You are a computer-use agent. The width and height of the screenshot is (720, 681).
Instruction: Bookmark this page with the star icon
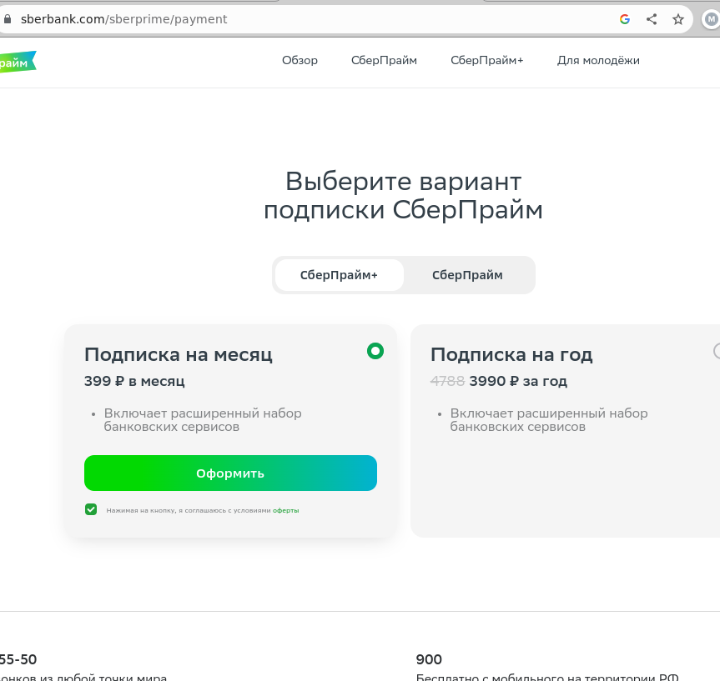click(x=678, y=19)
